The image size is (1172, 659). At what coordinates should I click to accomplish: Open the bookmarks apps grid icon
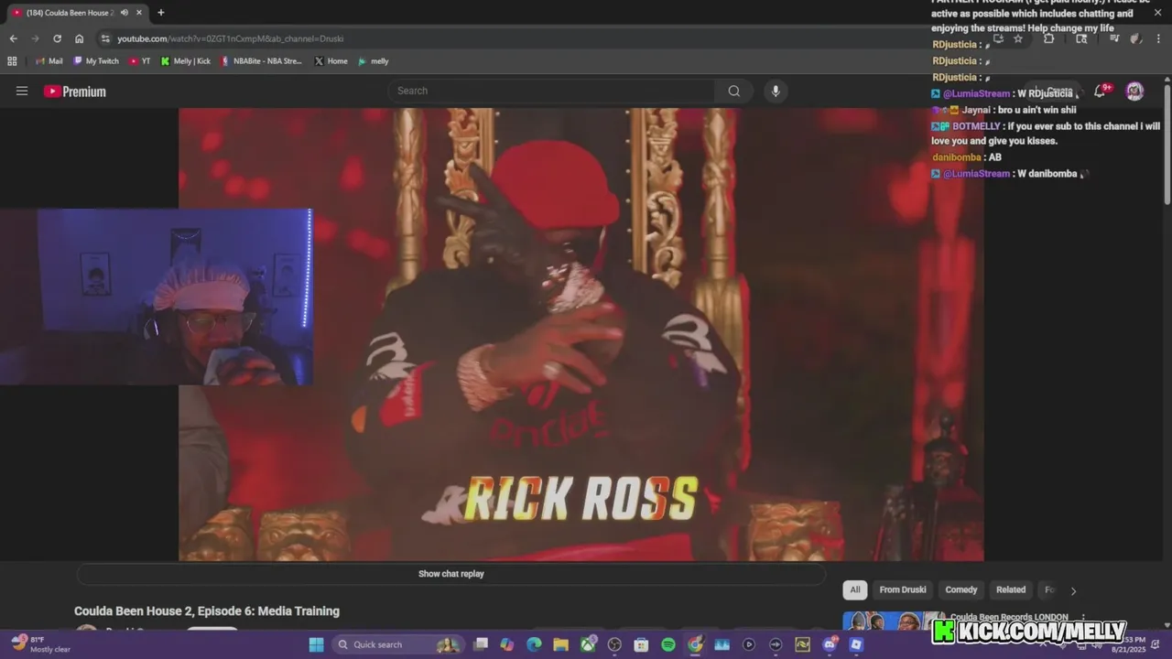(12, 61)
